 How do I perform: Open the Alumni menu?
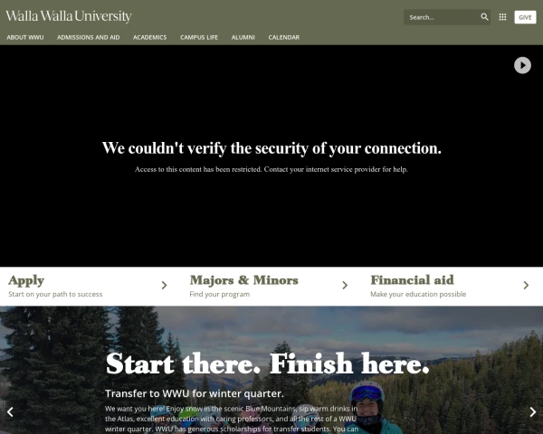(243, 37)
